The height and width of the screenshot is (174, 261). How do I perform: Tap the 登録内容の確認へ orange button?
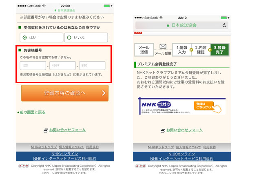pos(65,93)
